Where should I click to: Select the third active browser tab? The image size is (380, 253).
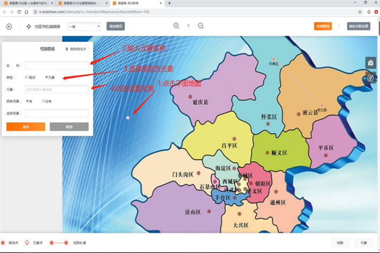pos(137,3)
